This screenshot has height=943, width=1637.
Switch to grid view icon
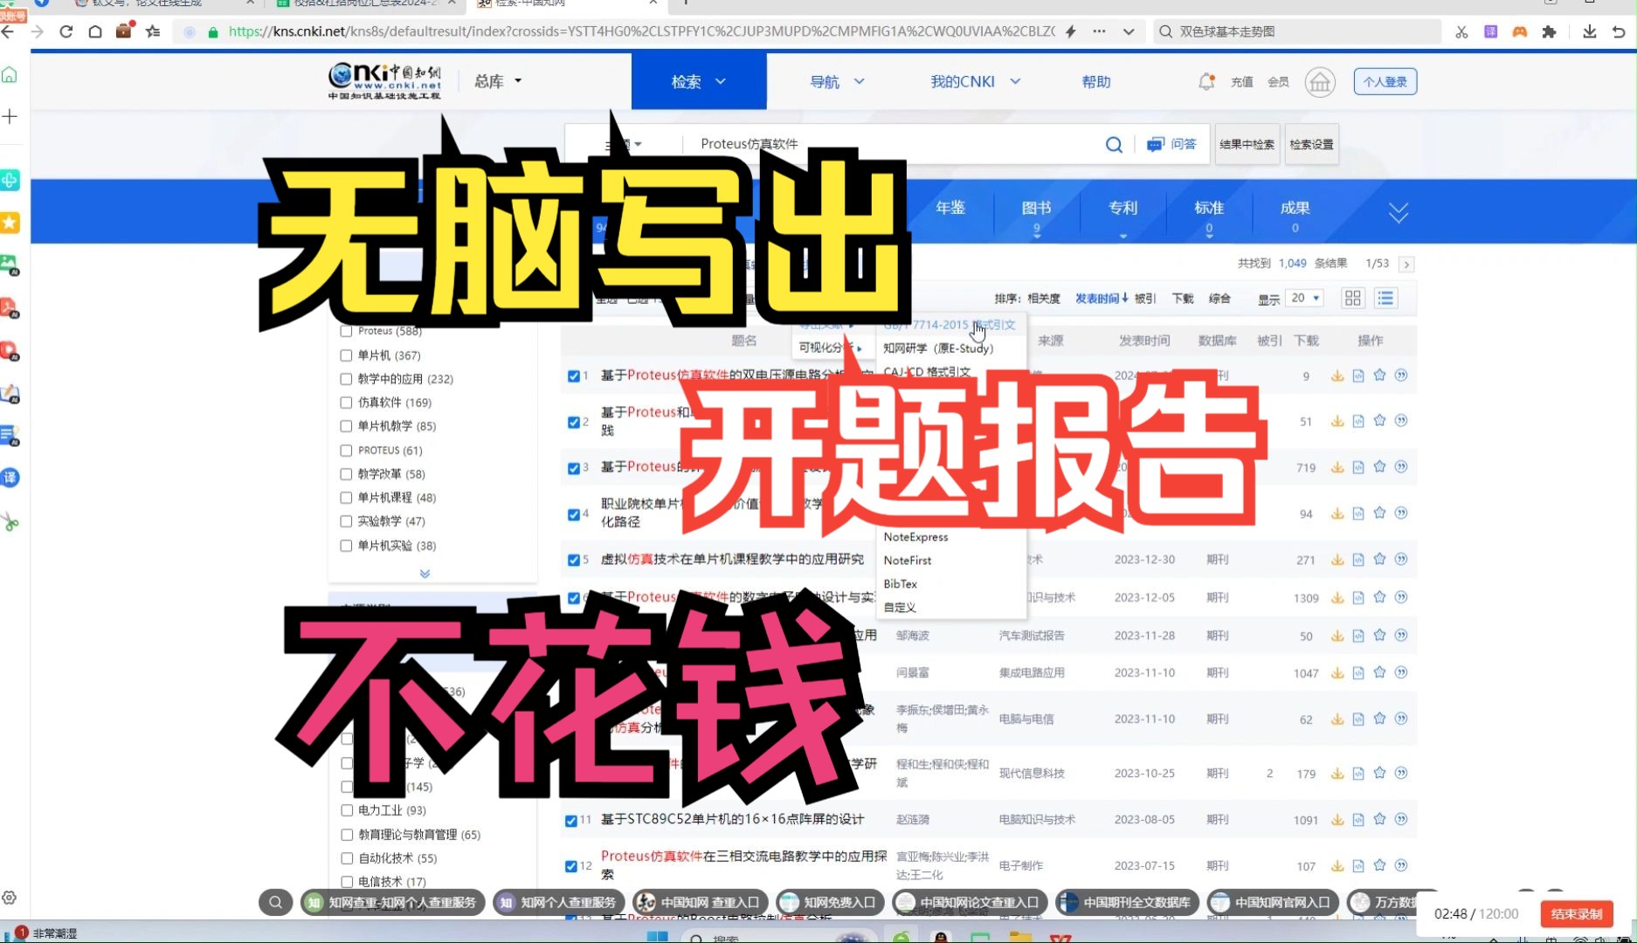point(1353,299)
